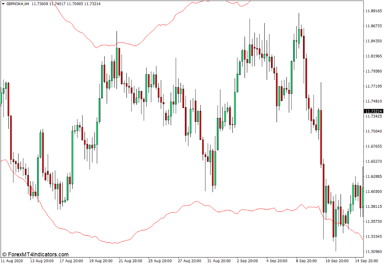The height and width of the screenshot is (265, 386).
Task: Click the 11.84350 level on price scale
Action: pos(374,41)
